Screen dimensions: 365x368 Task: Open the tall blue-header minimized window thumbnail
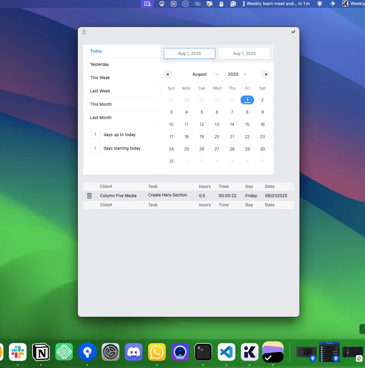point(329,352)
